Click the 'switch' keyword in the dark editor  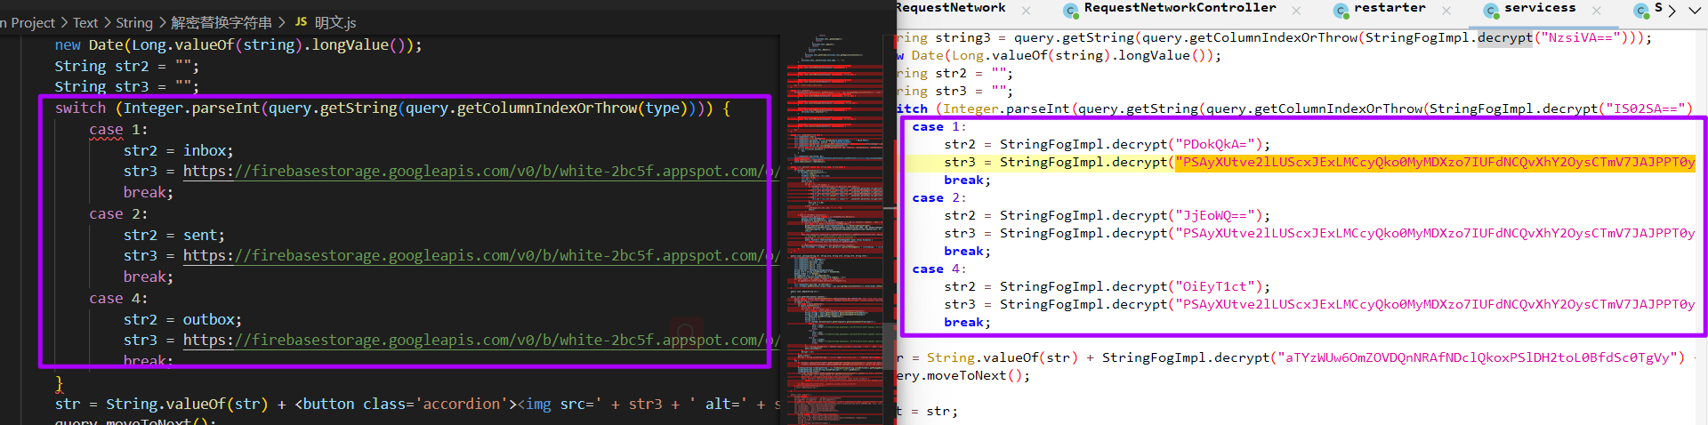80,108
